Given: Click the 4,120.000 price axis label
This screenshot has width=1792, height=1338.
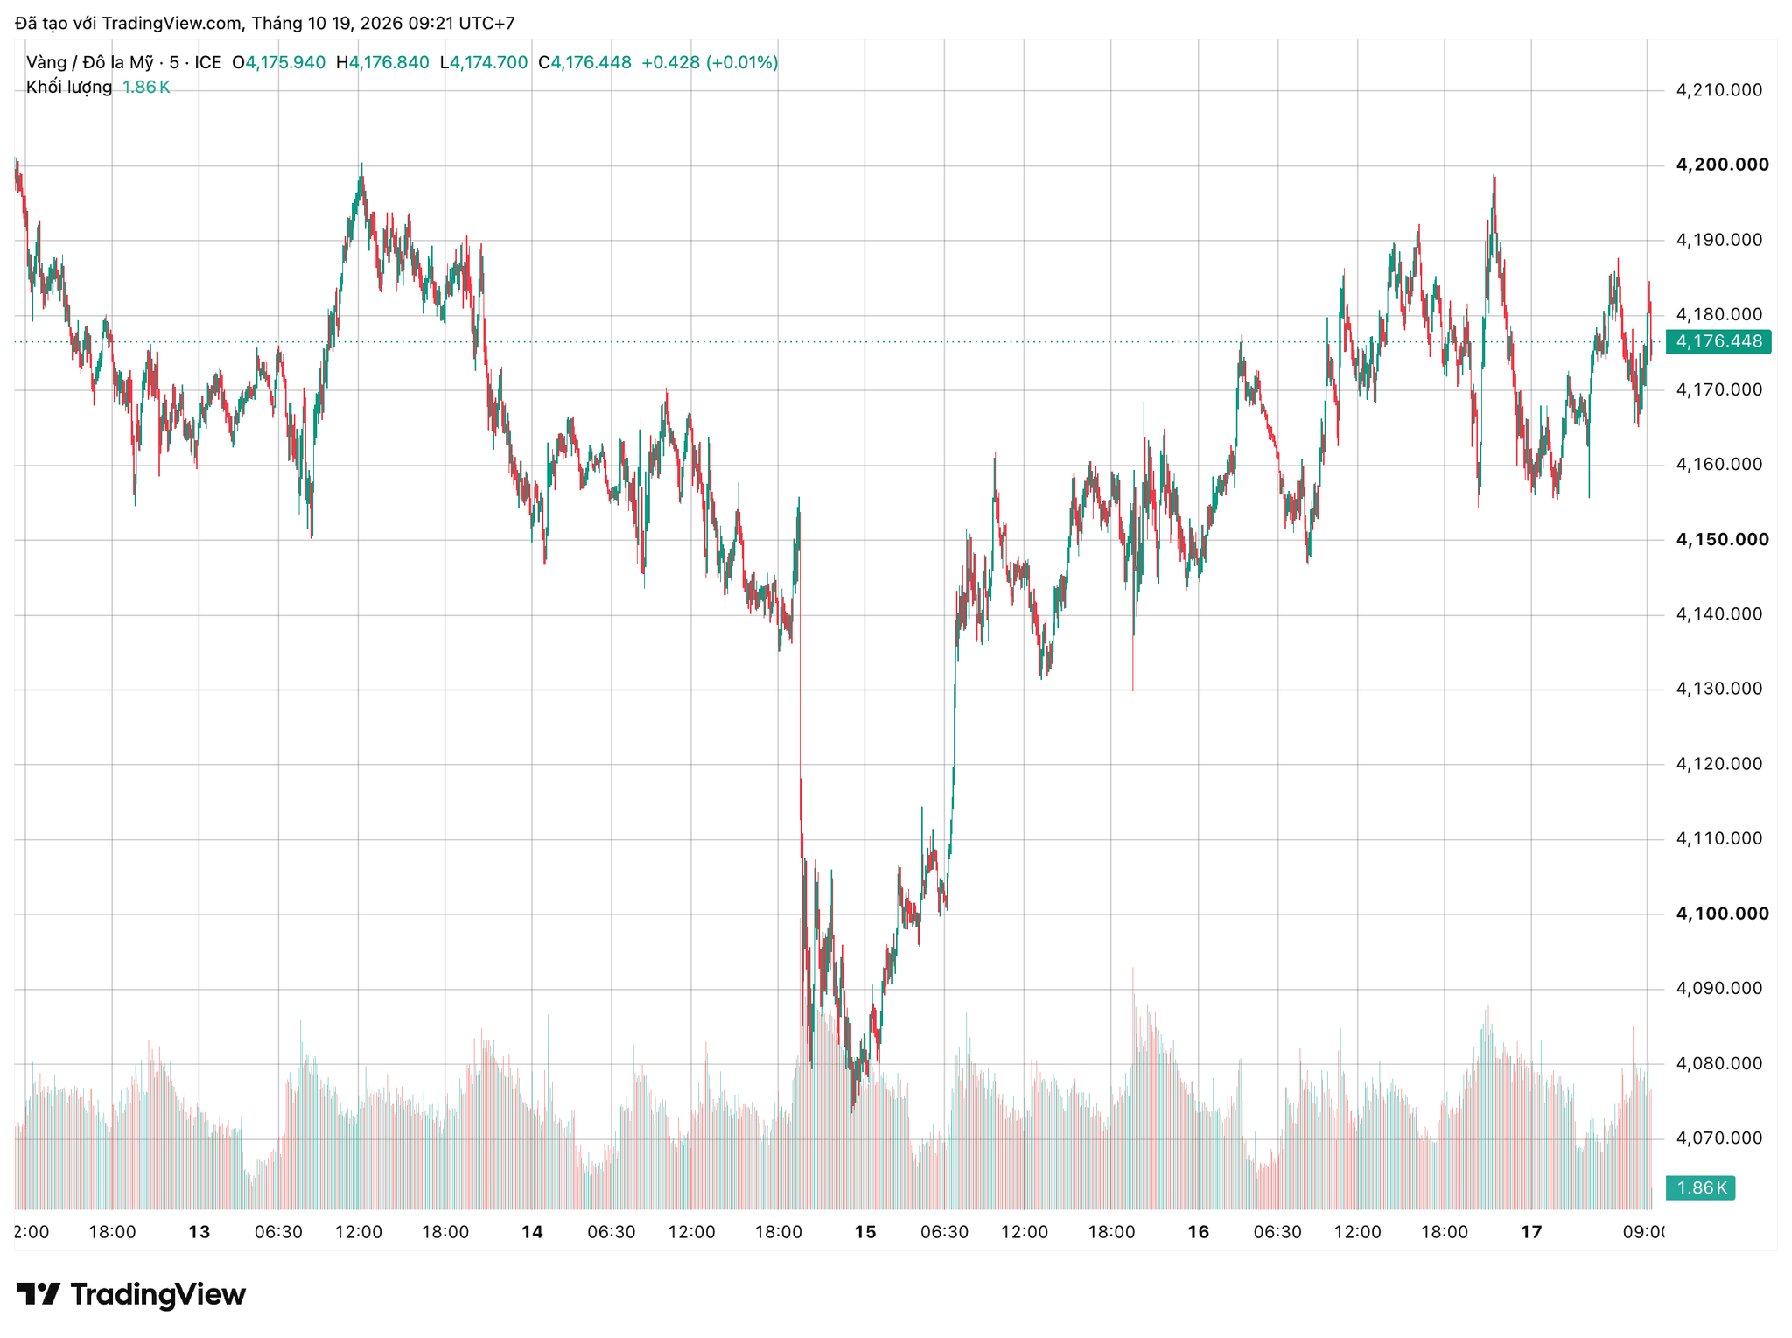Looking at the screenshot, I should (1718, 764).
